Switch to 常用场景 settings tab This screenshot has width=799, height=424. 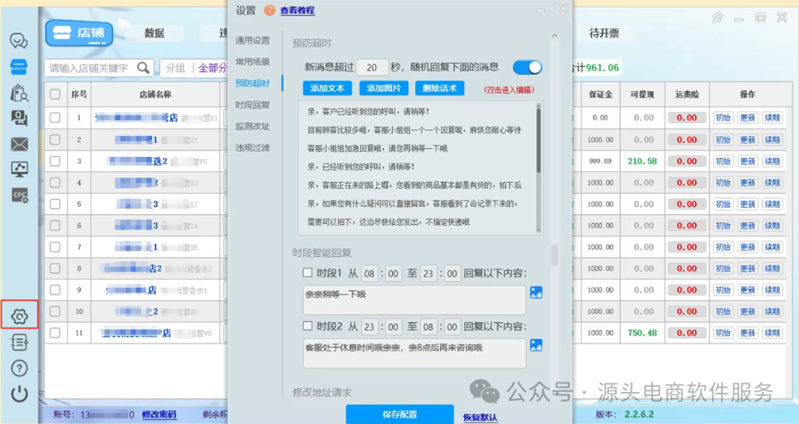coord(253,61)
